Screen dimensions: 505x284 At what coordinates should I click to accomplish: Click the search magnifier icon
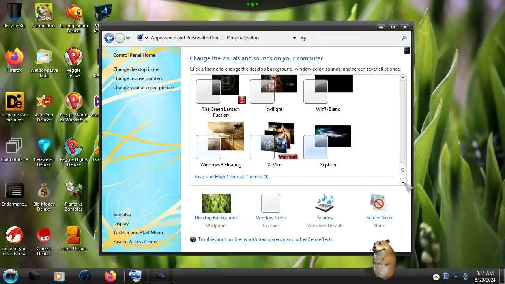tap(404, 38)
